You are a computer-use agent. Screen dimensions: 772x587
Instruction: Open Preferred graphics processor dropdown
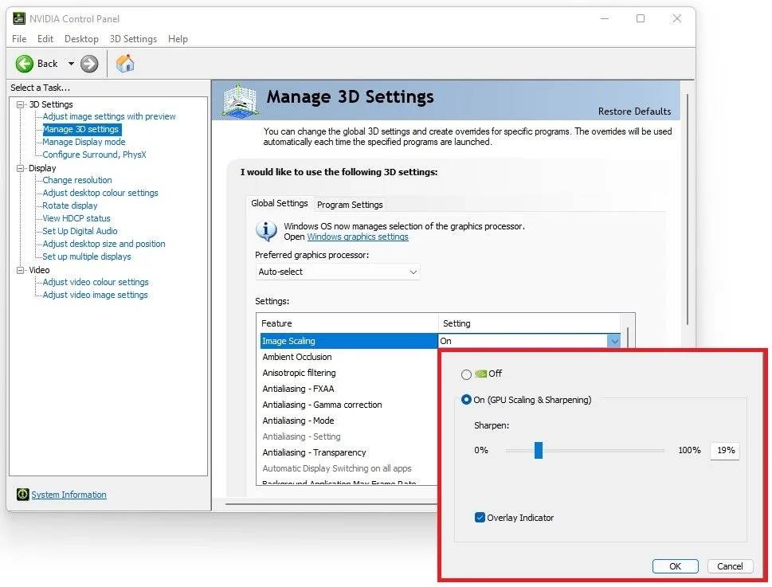pyautogui.click(x=338, y=272)
